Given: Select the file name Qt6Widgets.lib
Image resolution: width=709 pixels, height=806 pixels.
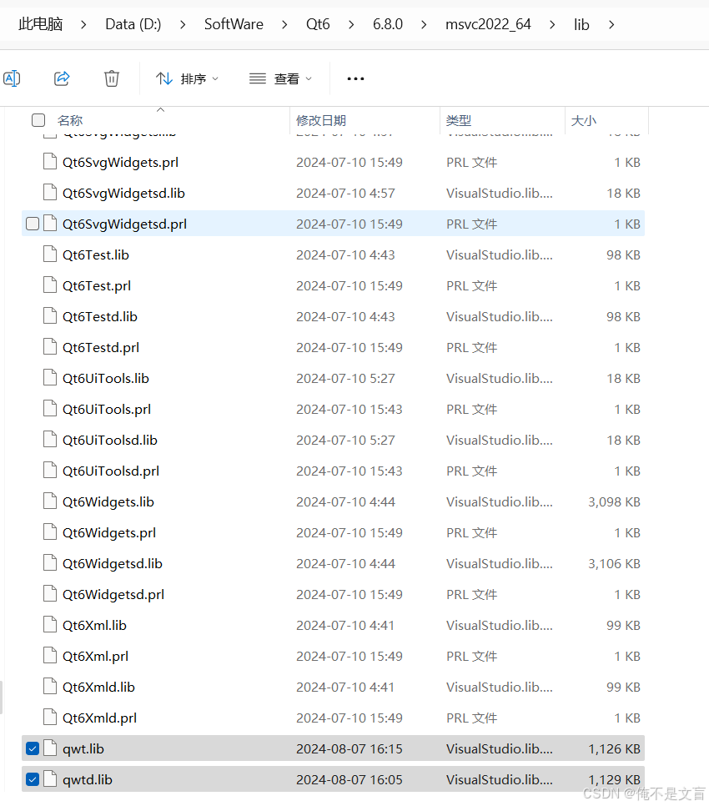Looking at the screenshot, I should click(x=108, y=501).
